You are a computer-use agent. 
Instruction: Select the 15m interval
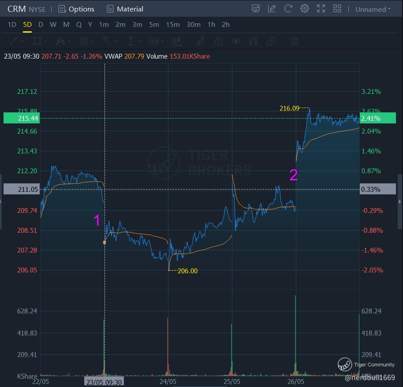[x=173, y=25]
